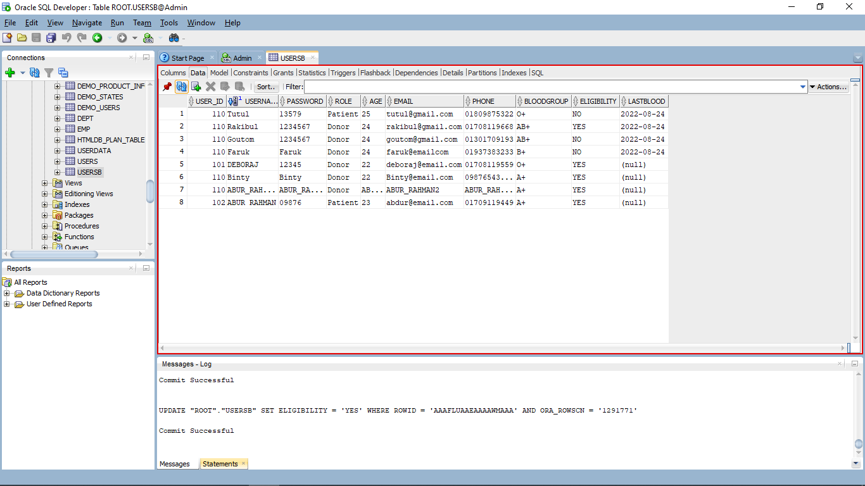Click the Delete Selected Row X icon
The height and width of the screenshot is (486, 865).
click(211, 87)
